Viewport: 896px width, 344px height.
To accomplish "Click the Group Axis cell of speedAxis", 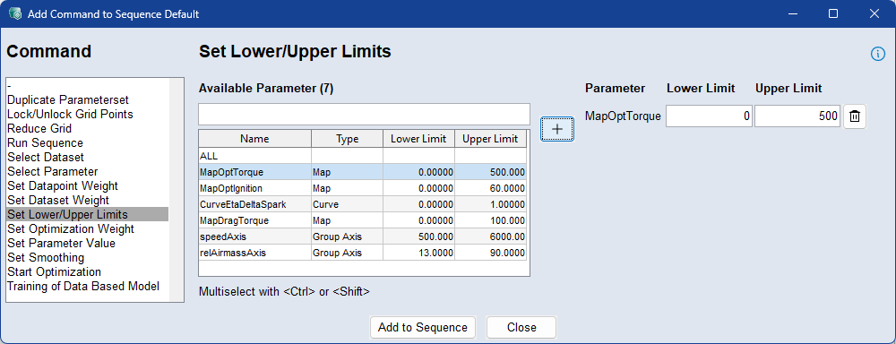I will click(x=347, y=236).
